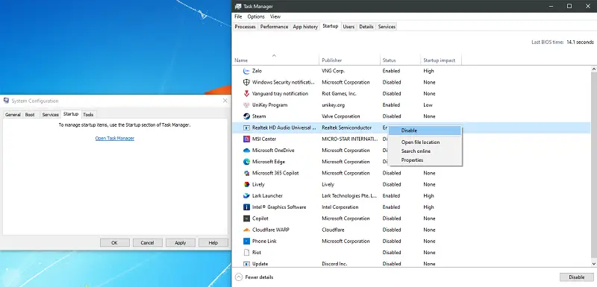Switch to Services tab in Task Manager
Screen dimensions: 597x287
[x=387, y=27]
